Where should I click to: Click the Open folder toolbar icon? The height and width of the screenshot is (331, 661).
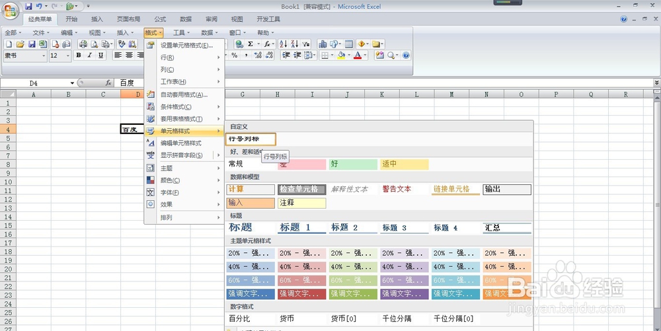(x=20, y=44)
